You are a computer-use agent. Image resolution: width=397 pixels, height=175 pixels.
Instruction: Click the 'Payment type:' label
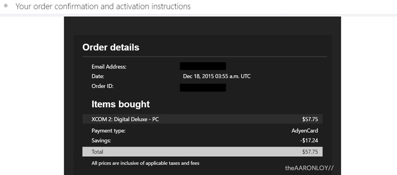[x=109, y=131]
